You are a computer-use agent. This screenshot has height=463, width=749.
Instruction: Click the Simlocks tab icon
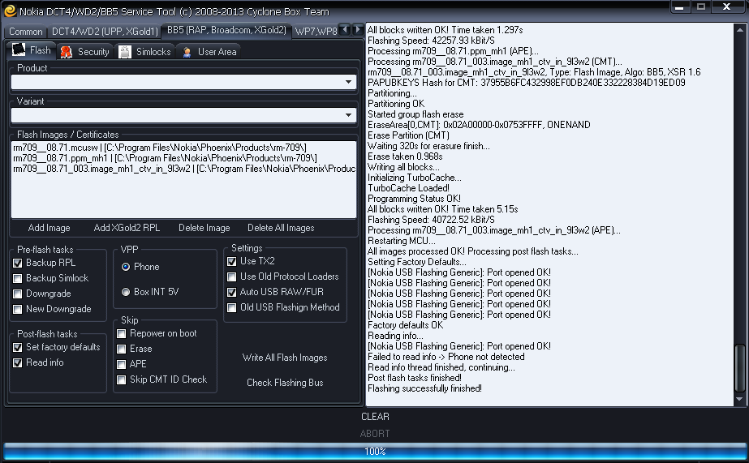(125, 51)
